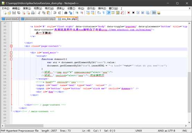Click the vertical scrollbar down arrow
Viewport: 192px width, 133px height.
pos(189,122)
